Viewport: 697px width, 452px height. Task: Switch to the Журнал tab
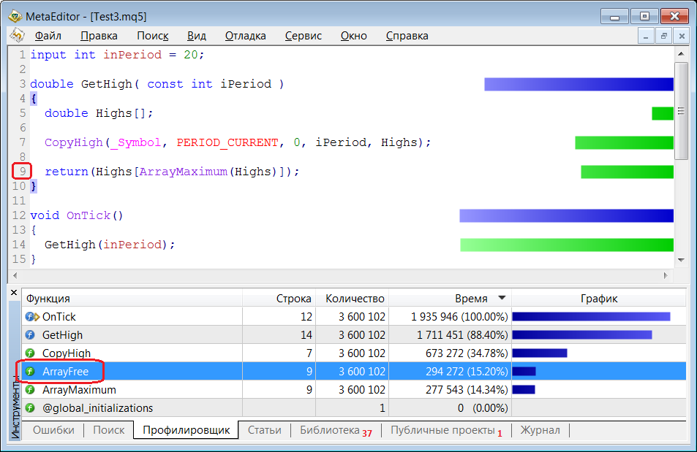(x=540, y=430)
